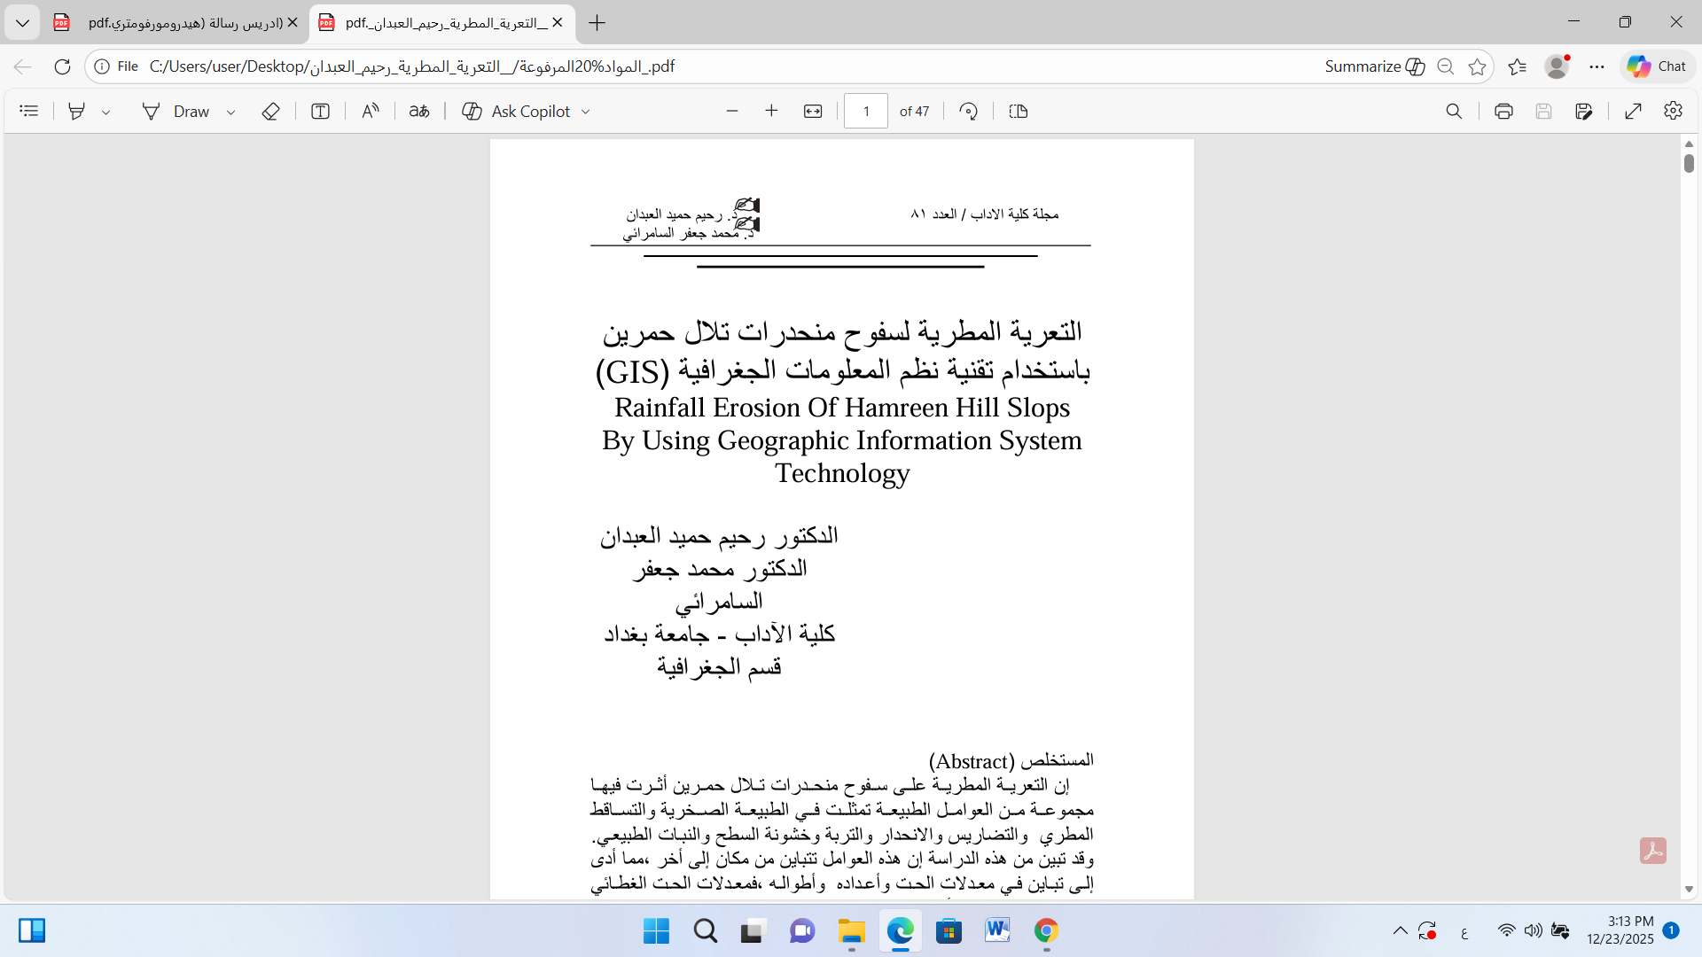Select the Erase tool
Screen dimensions: 1702x957
(271, 111)
